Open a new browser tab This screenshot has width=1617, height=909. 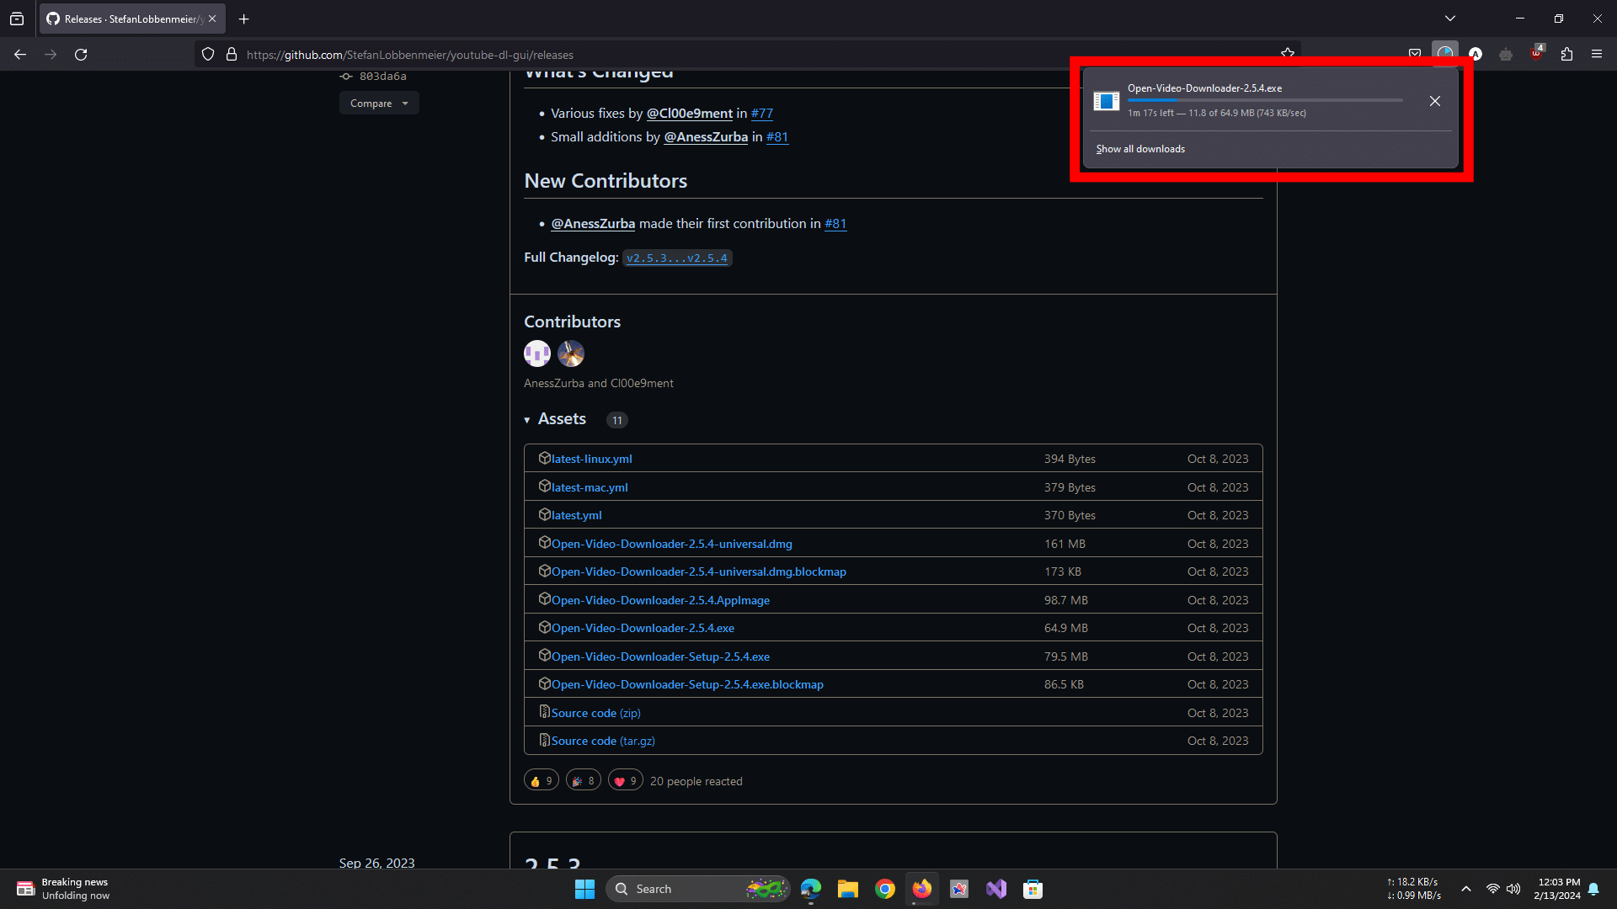coord(244,19)
